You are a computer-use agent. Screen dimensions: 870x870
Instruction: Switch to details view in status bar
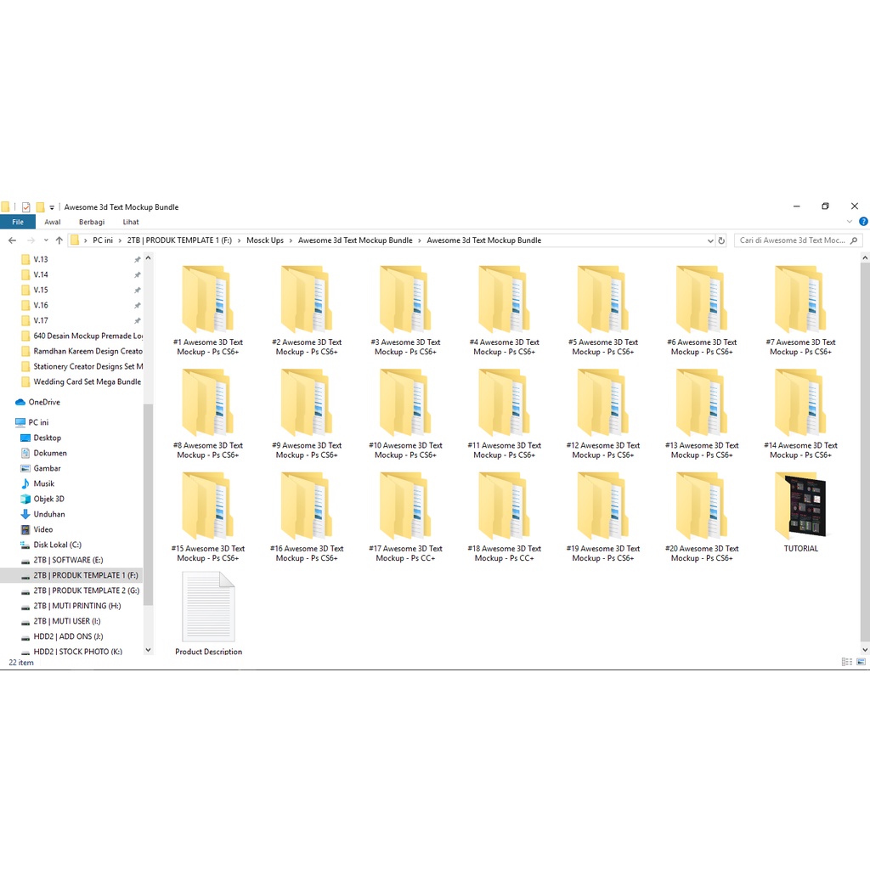(846, 662)
